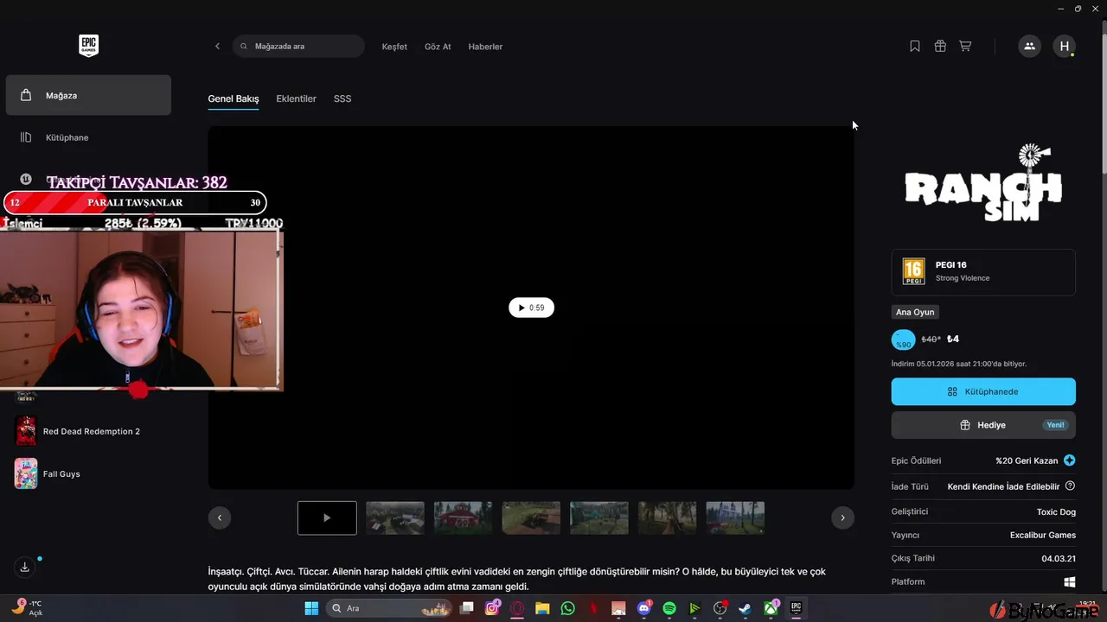The image size is (1107, 622).
Task: Click the Hediye gift button
Action: tap(983, 425)
